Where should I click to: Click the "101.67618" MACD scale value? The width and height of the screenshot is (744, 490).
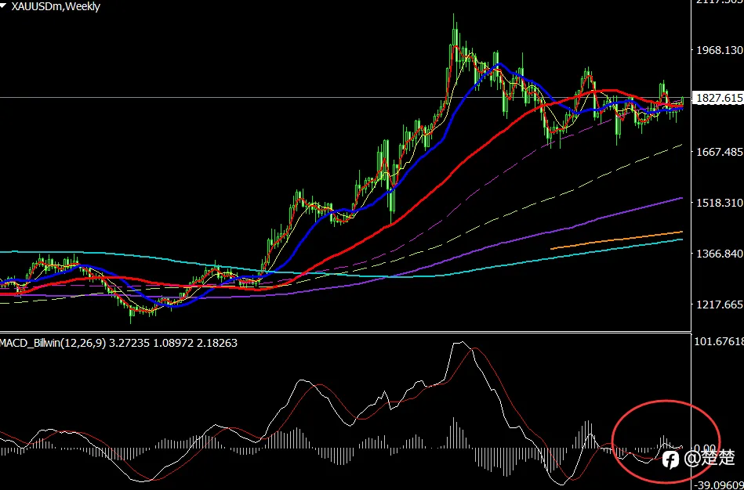(x=720, y=341)
